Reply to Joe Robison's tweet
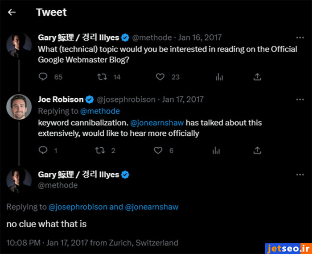The height and width of the screenshot is (254, 312). 43,150
